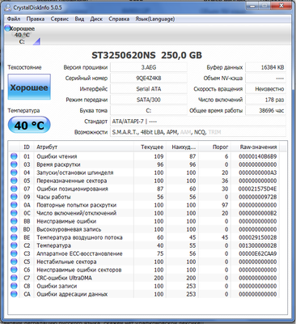The width and height of the screenshot is (296, 324).
Task: Click the ID column header
Action: pos(27,147)
